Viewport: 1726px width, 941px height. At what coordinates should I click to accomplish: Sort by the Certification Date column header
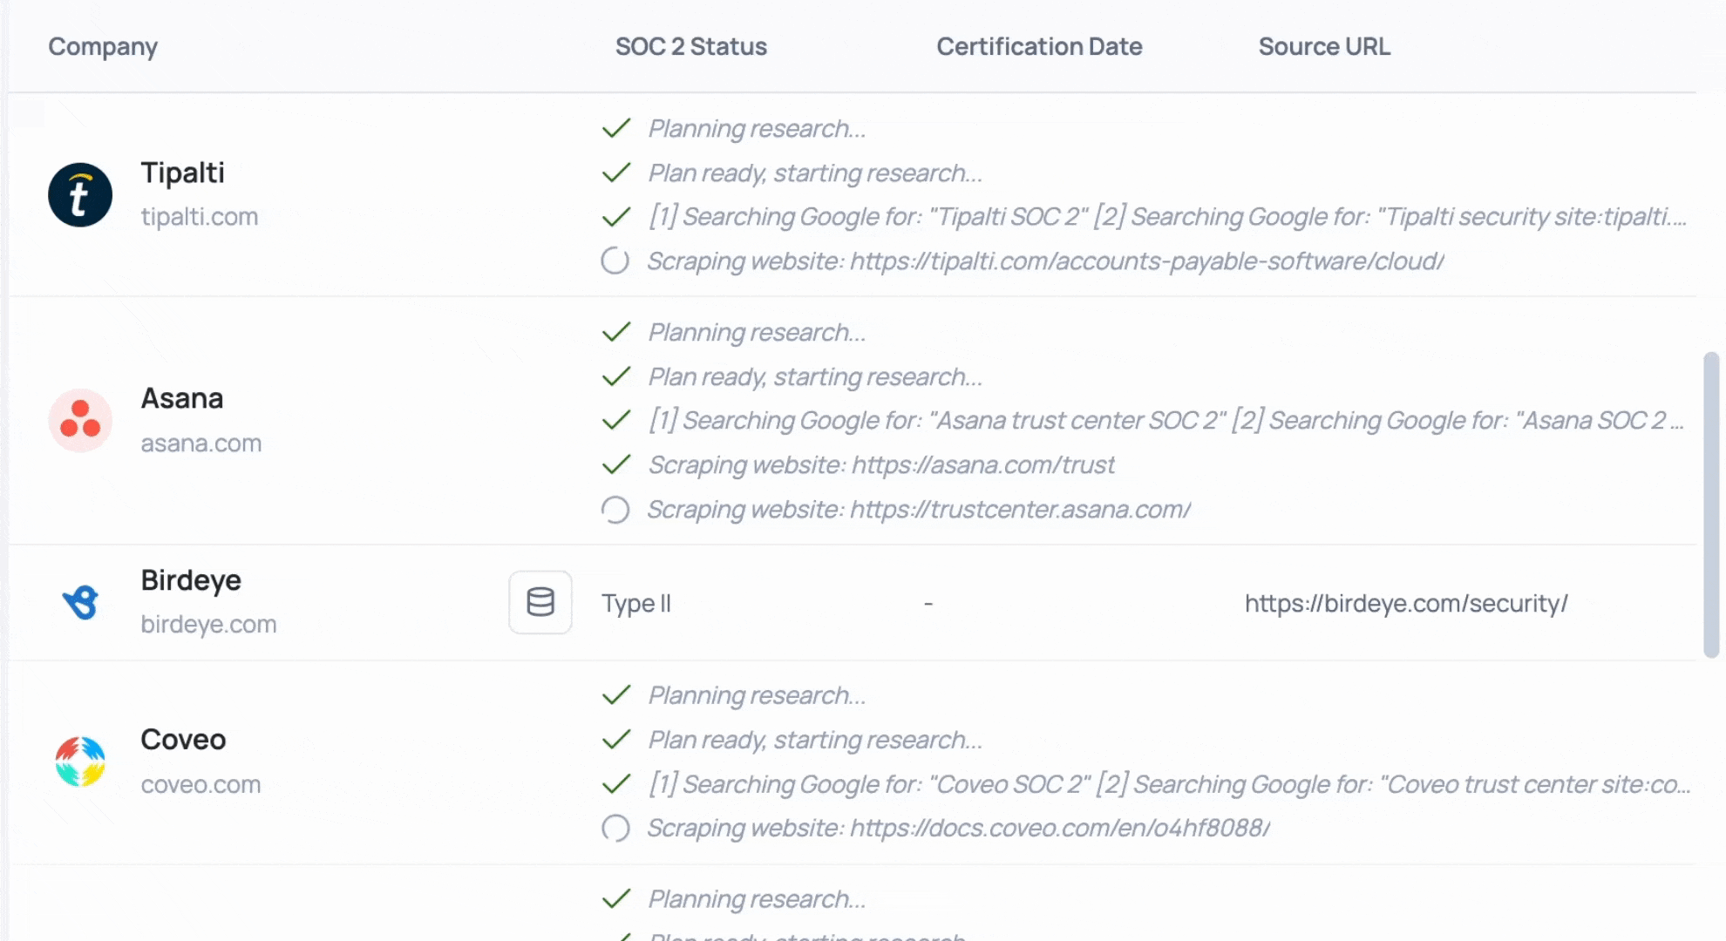pos(1039,46)
